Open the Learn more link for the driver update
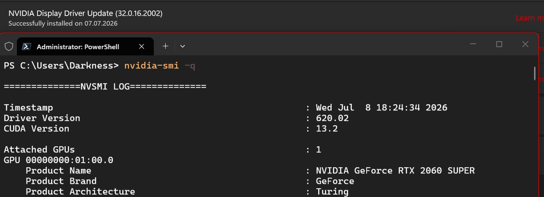544x197 pixels. 530,18
